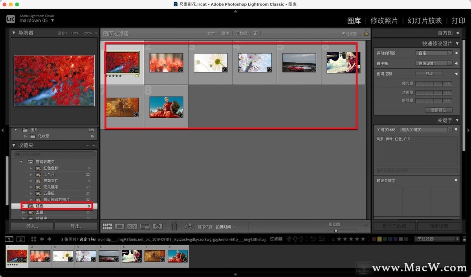Viewport: 471px width, 277px height.
Task: Click the Lrc application logo
Action: [x=11, y=19]
